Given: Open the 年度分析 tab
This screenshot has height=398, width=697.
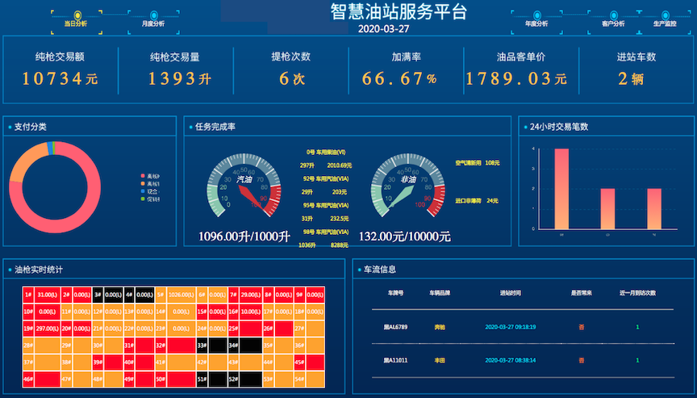Looking at the screenshot, I should [536, 23].
